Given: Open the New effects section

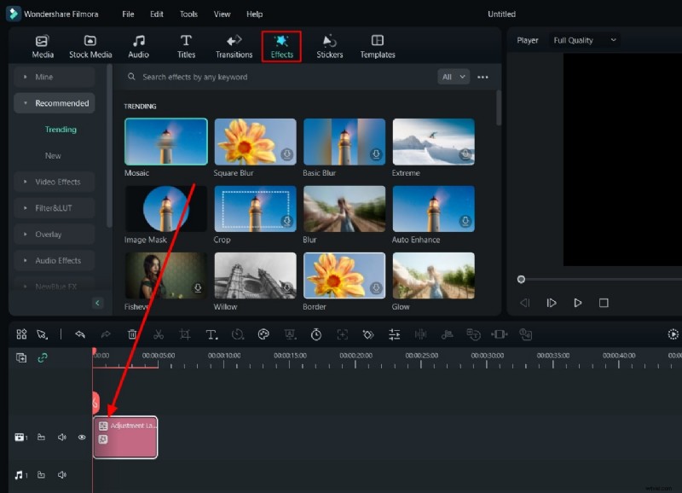Looking at the screenshot, I should tap(53, 155).
